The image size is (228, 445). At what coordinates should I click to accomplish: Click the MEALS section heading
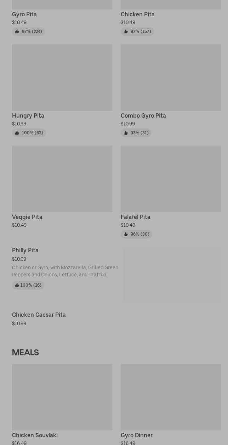[25, 352]
